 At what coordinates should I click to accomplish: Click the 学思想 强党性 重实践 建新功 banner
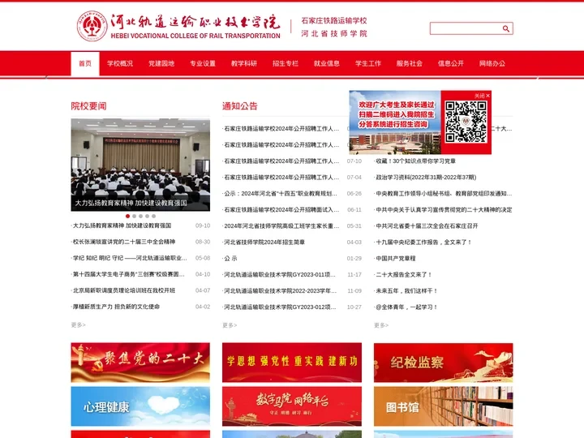coord(292,363)
